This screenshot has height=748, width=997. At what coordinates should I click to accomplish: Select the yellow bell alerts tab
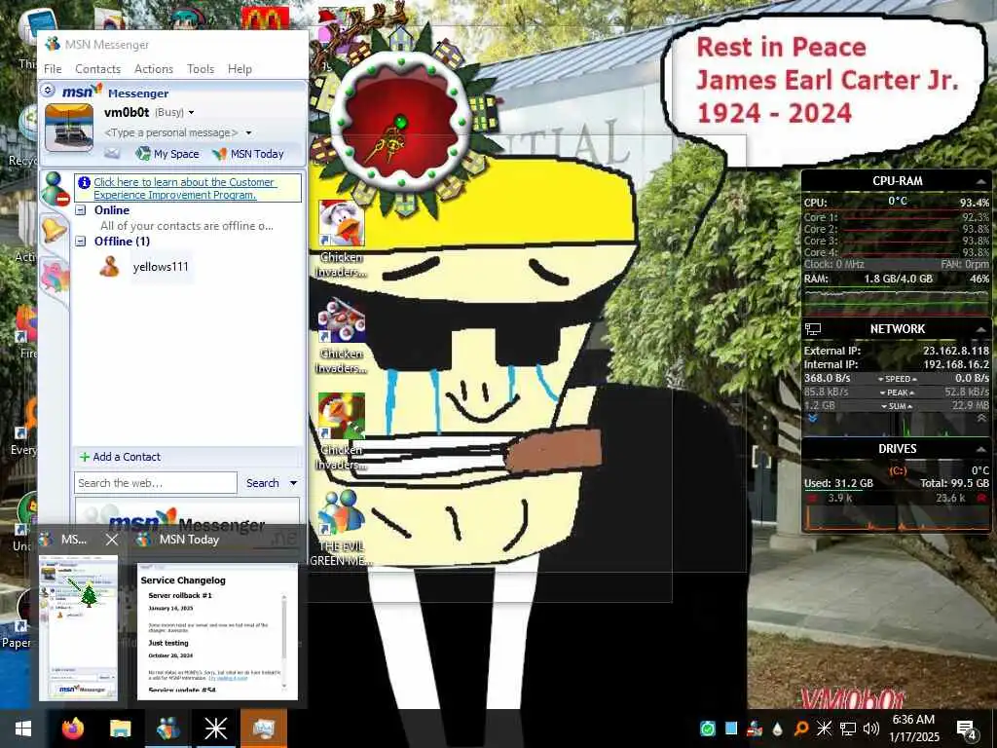coord(55,228)
